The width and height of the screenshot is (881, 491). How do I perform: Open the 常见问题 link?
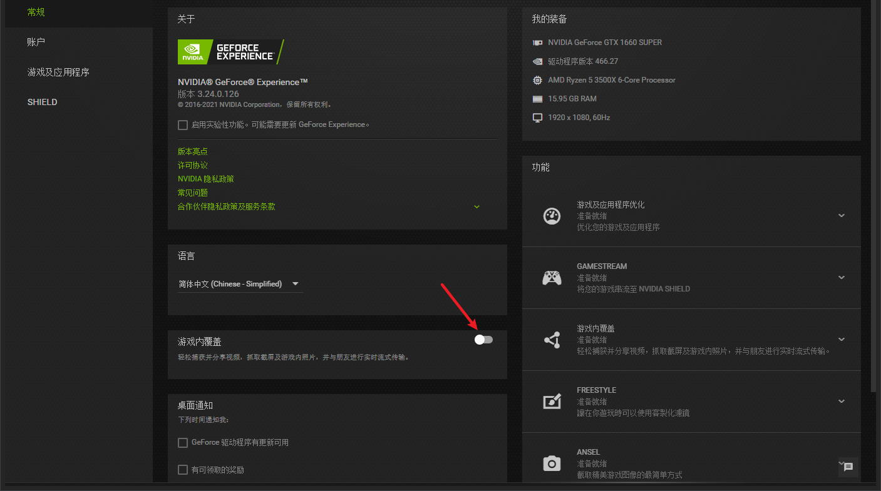click(193, 193)
